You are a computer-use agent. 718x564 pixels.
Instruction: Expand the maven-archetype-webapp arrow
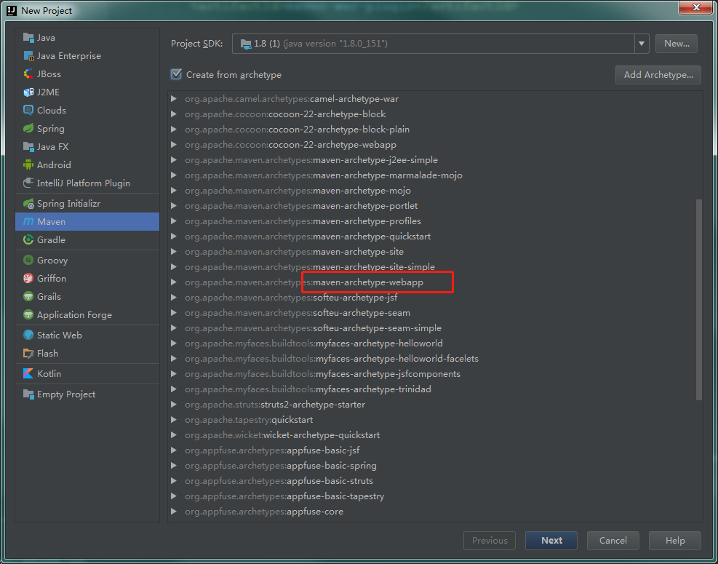point(174,282)
